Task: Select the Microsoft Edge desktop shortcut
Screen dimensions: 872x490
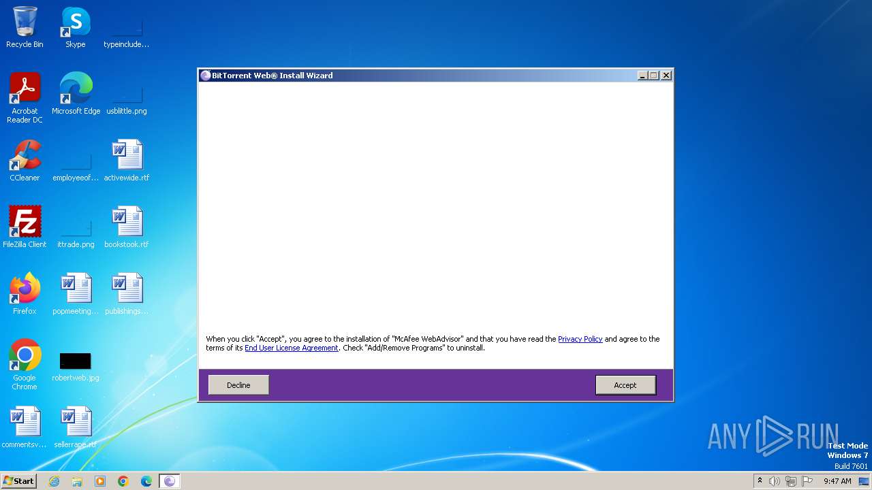Action: click(x=76, y=94)
